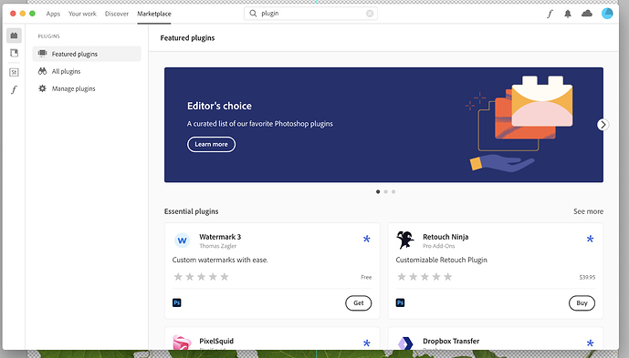The image size is (629, 358).
Task: Open the fonts icon in top bar
Action: pos(550,14)
